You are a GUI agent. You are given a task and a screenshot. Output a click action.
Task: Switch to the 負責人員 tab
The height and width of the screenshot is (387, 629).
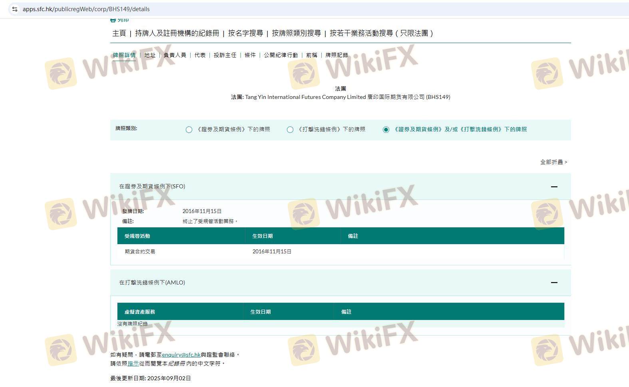[x=175, y=55]
